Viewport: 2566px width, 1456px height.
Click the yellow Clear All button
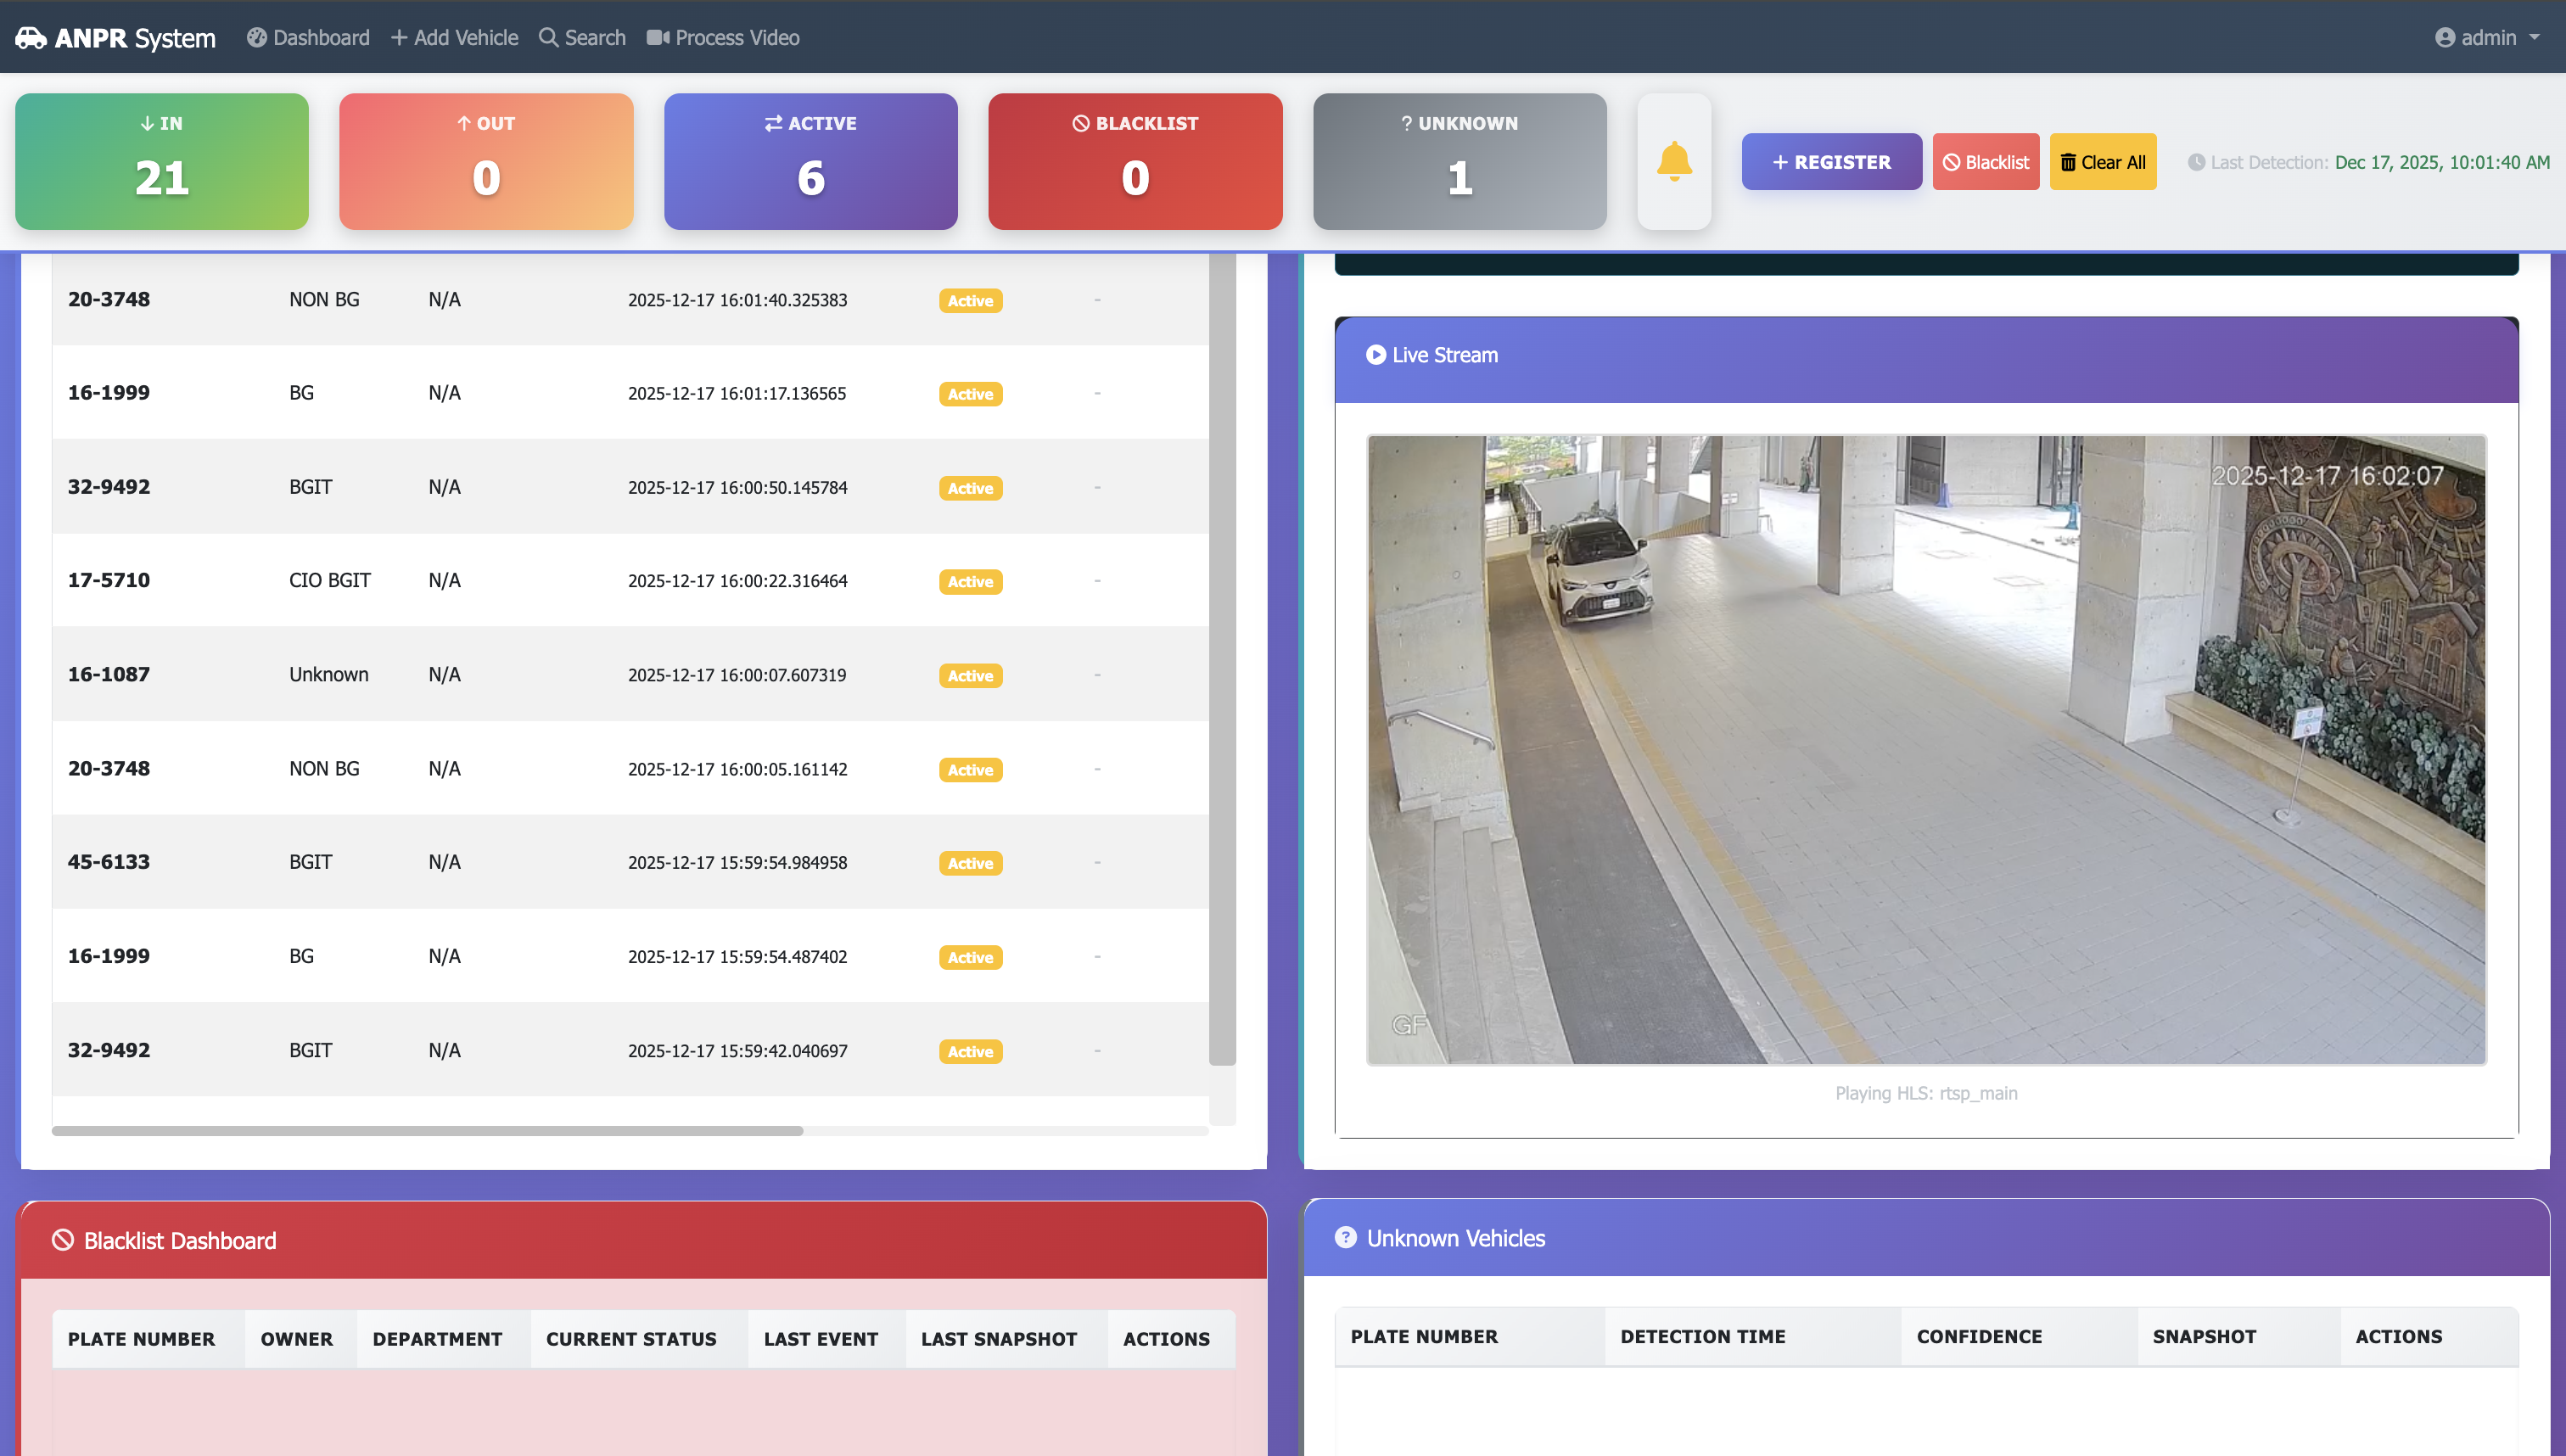coord(2102,162)
